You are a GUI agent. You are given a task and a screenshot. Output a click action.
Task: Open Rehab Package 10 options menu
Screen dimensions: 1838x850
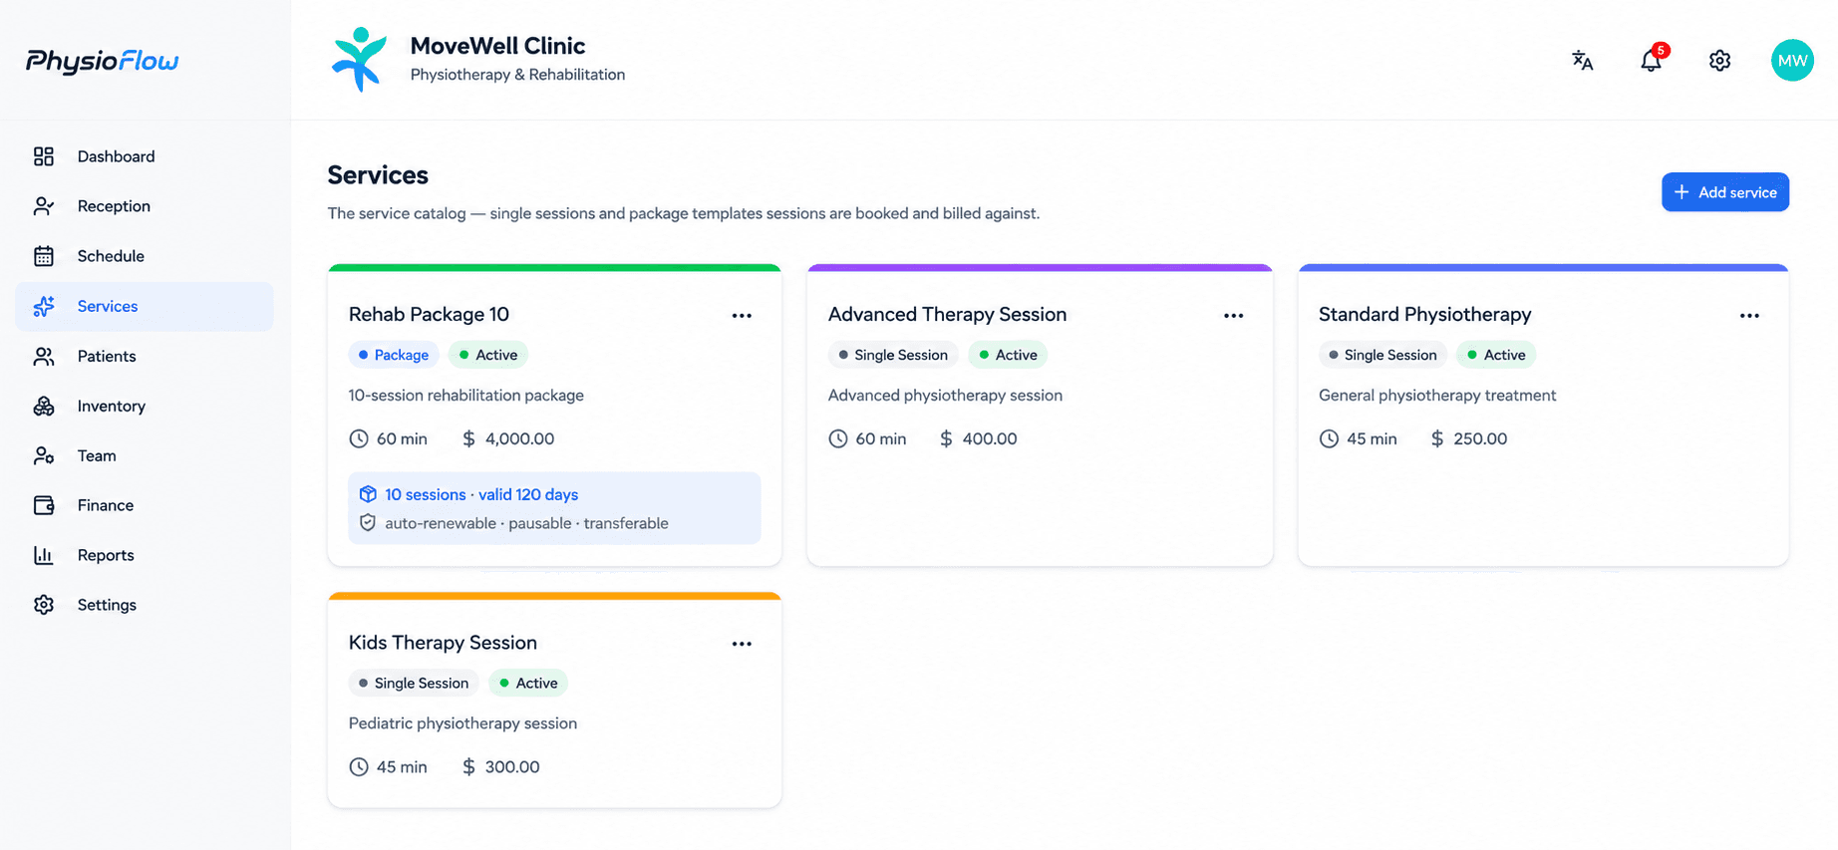tap(742, 316)
